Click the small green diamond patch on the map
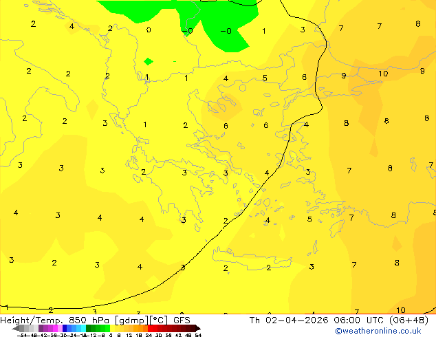 [x=149, y=61]
